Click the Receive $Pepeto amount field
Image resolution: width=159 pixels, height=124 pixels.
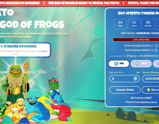[x=151, y=79]
